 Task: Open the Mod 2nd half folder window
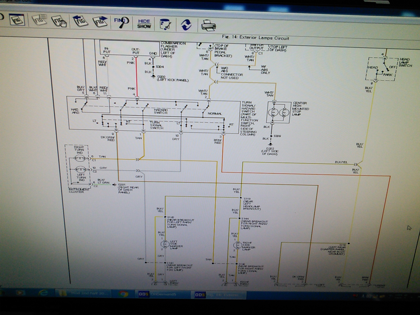point(83,293)
